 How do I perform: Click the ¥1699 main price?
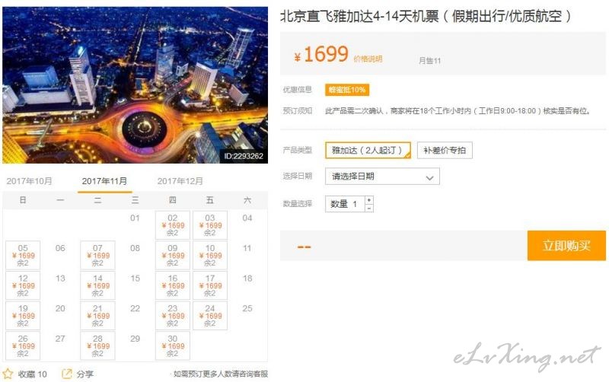(321, 54)
